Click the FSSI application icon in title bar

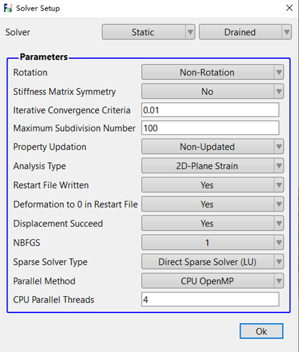pyautogui.click(x=8, y=8)
